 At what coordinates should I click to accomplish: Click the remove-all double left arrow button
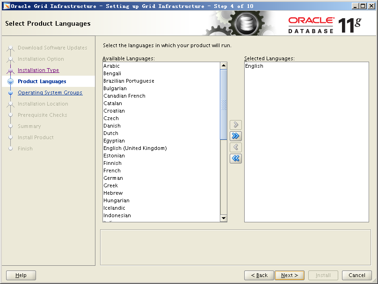(x=236, y=158)
